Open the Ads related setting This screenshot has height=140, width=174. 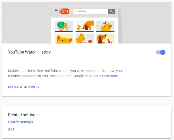(11, 129)
